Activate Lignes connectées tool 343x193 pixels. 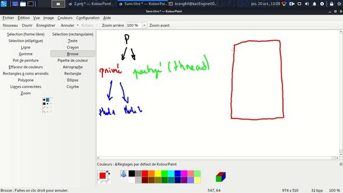tap(26, 87)
